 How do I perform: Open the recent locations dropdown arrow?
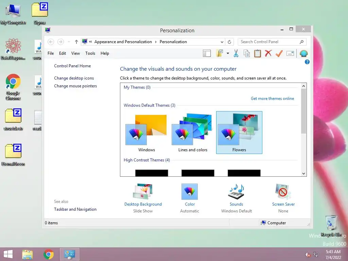point(69,42)
